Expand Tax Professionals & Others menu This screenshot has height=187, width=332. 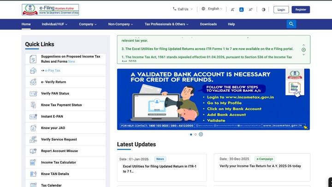coord(166,24)
